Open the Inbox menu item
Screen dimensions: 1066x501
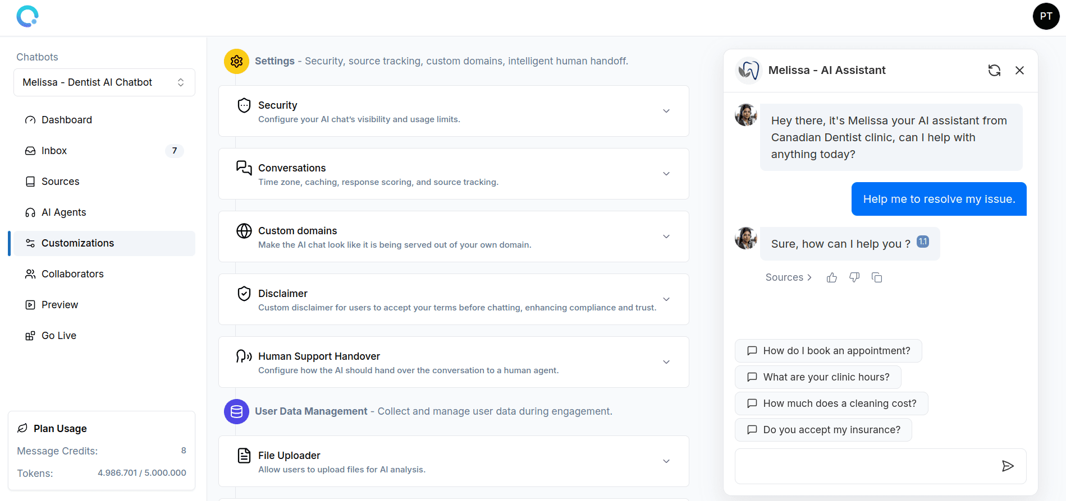pos(54,151)
